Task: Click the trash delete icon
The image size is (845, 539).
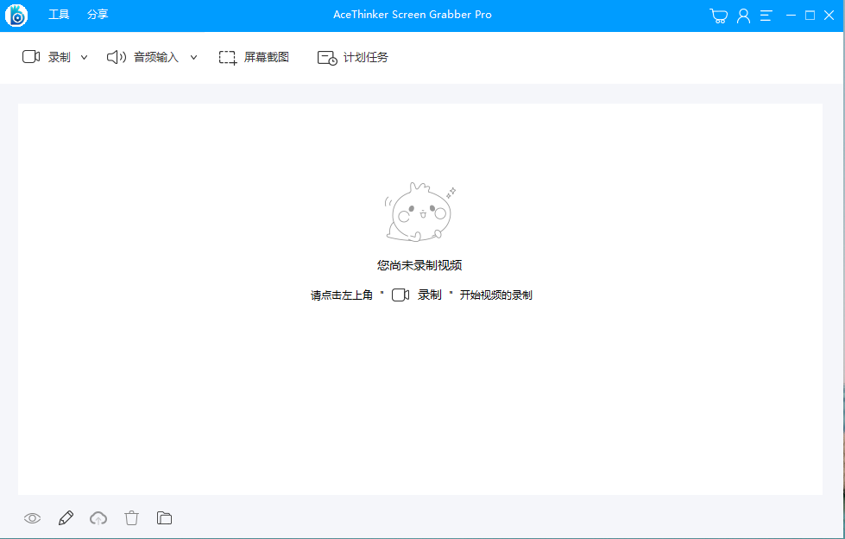Action: (x=131, y=518)
